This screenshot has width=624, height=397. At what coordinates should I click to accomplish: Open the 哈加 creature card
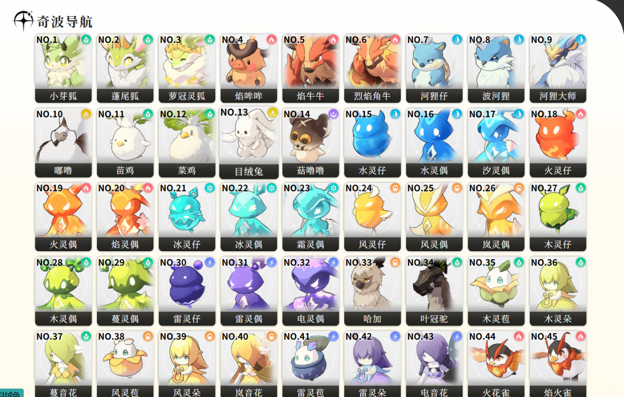click(372, 291)
